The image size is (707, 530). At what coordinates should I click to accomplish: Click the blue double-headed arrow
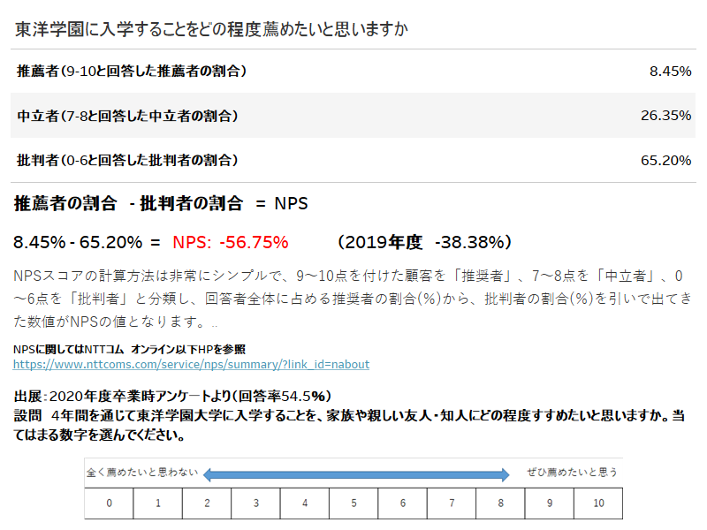[x=356, y=474]
